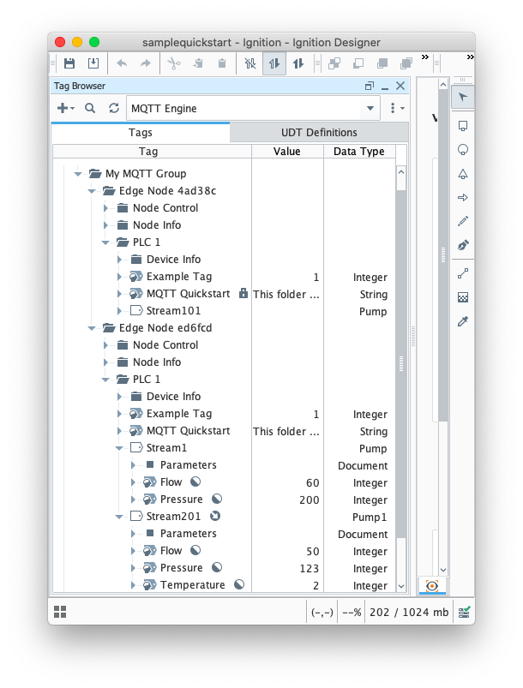Select the Gradient checkerboard tool
523x688 pixels.
(x=463, y=297)
